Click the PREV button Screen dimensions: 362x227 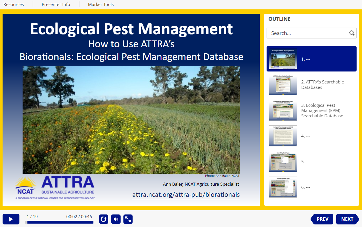[322, 219]
